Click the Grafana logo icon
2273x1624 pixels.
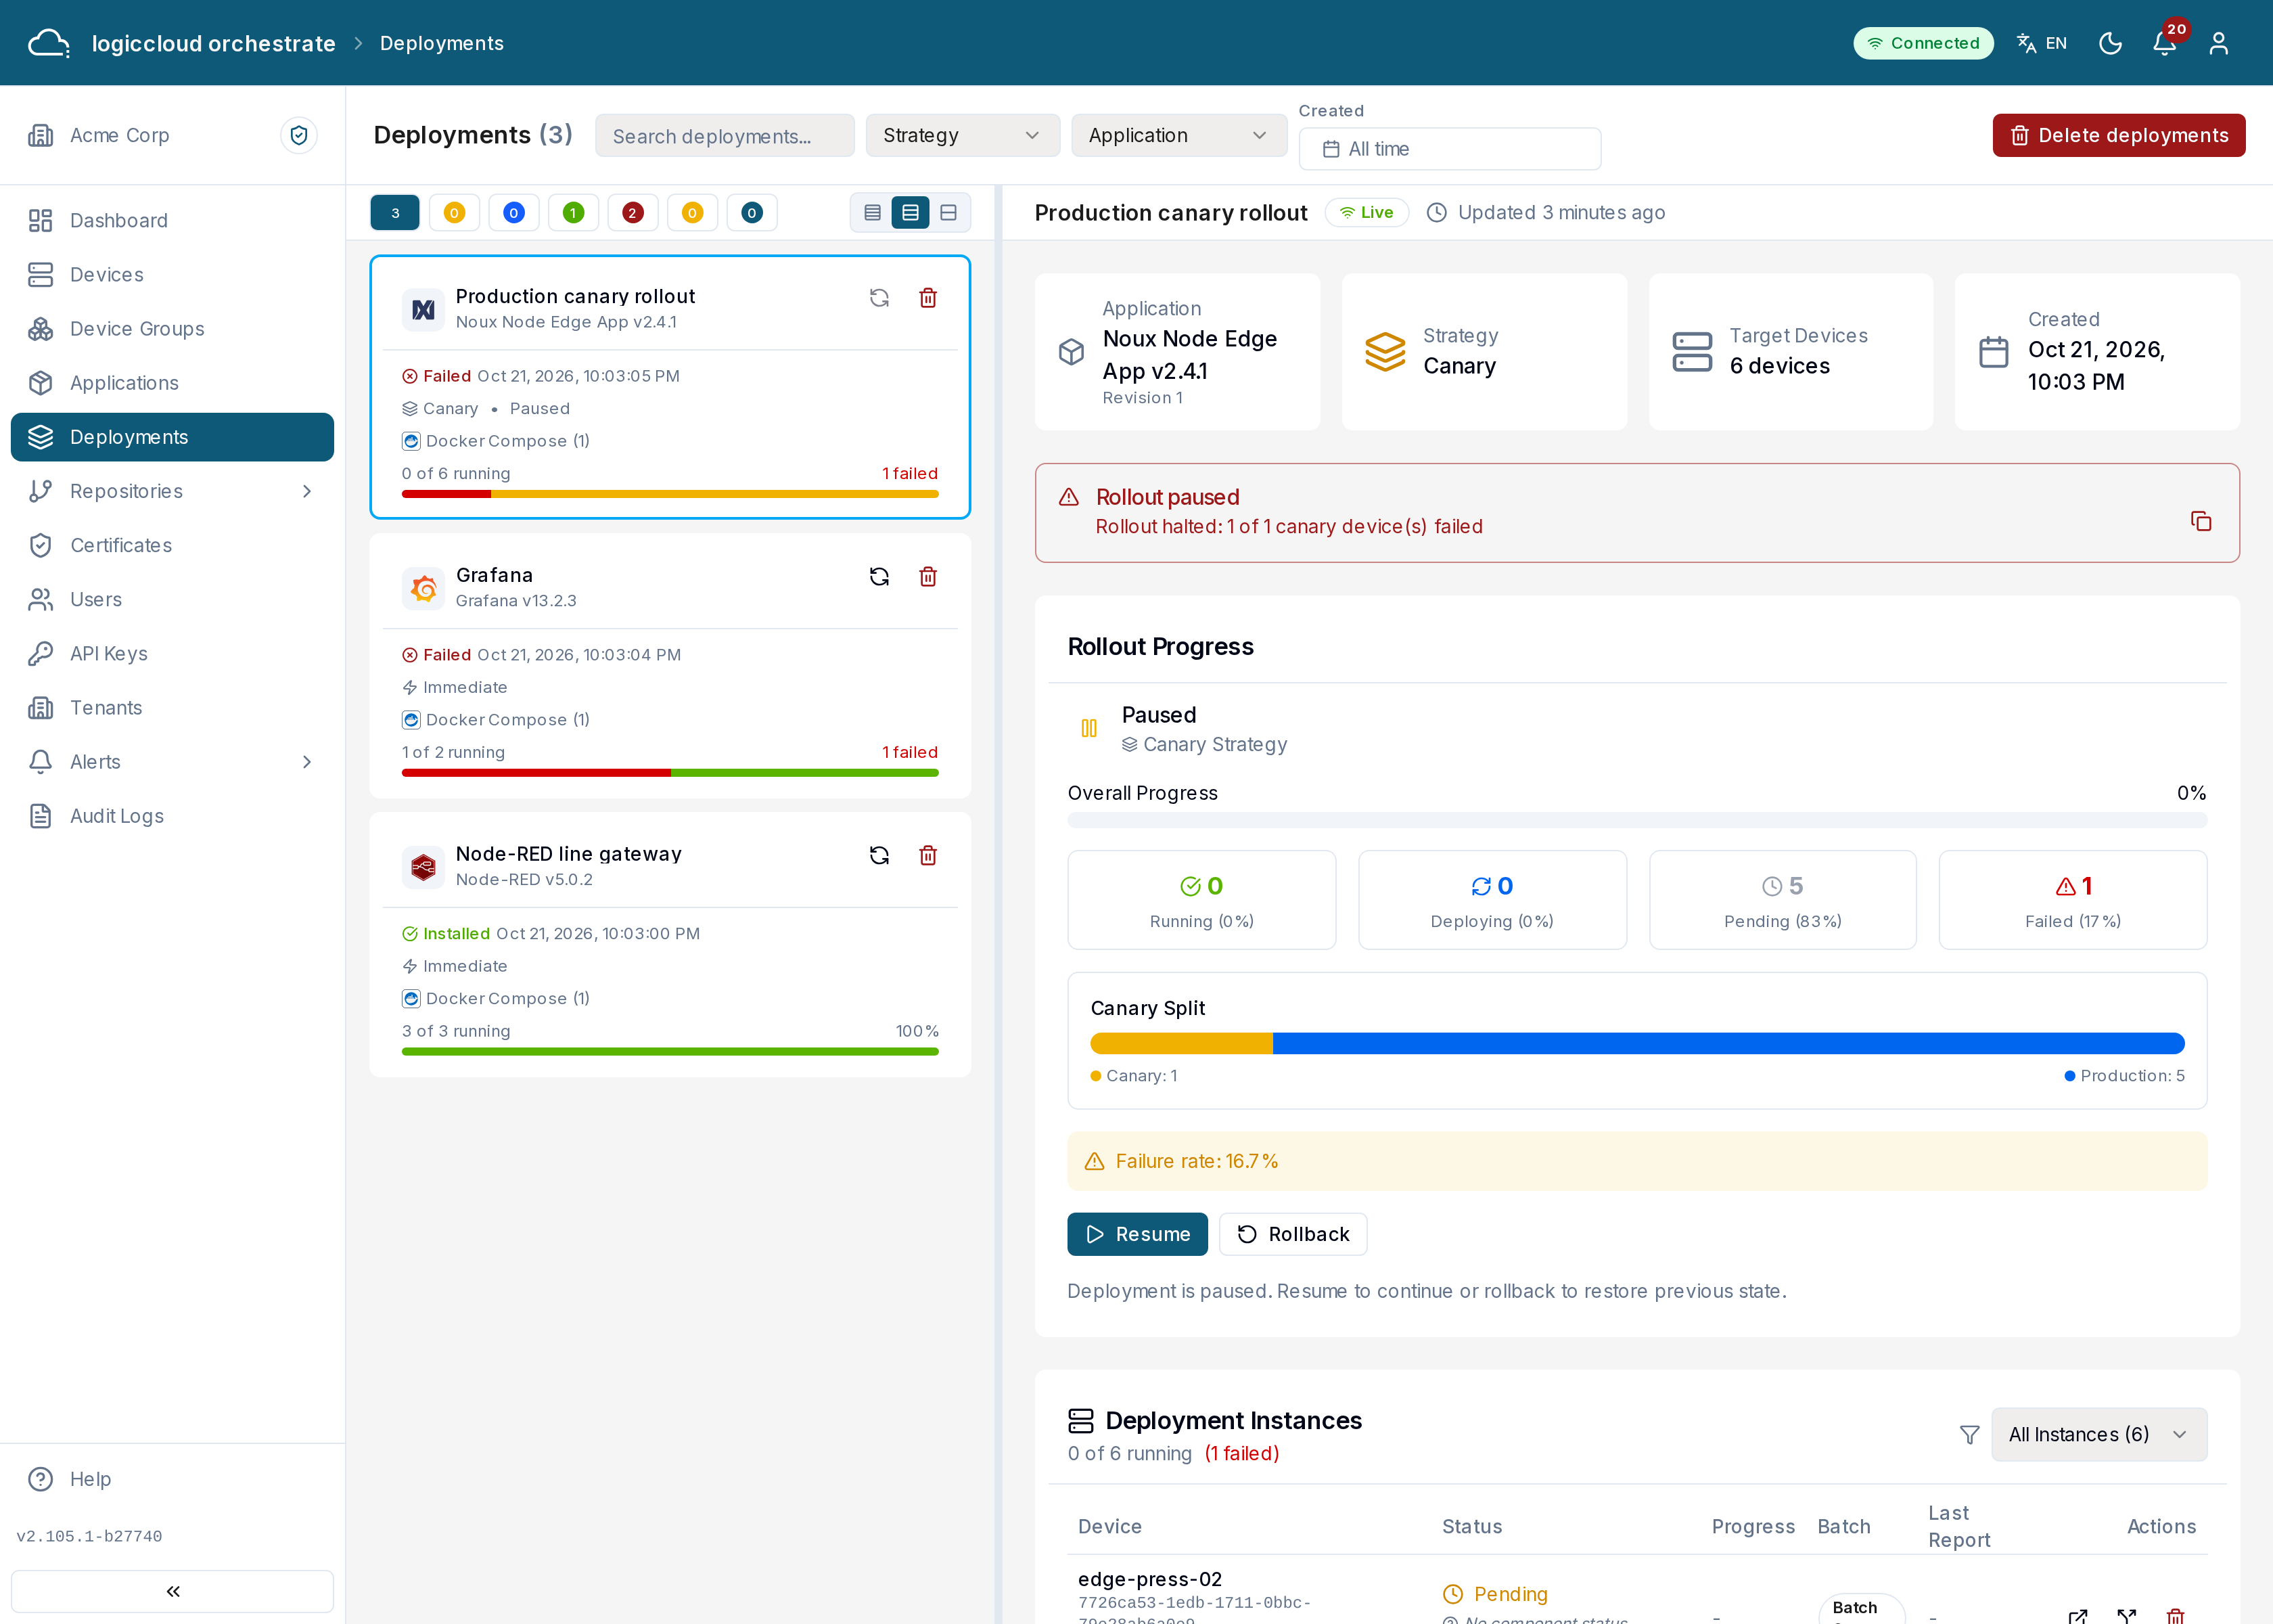pyautogui.click(x=423, y=588)
